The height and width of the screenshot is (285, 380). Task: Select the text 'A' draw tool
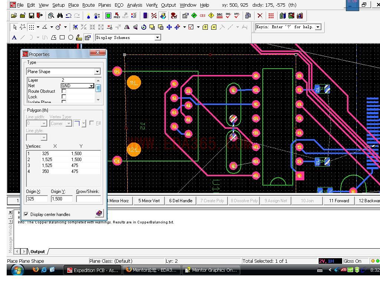(14, 37)
